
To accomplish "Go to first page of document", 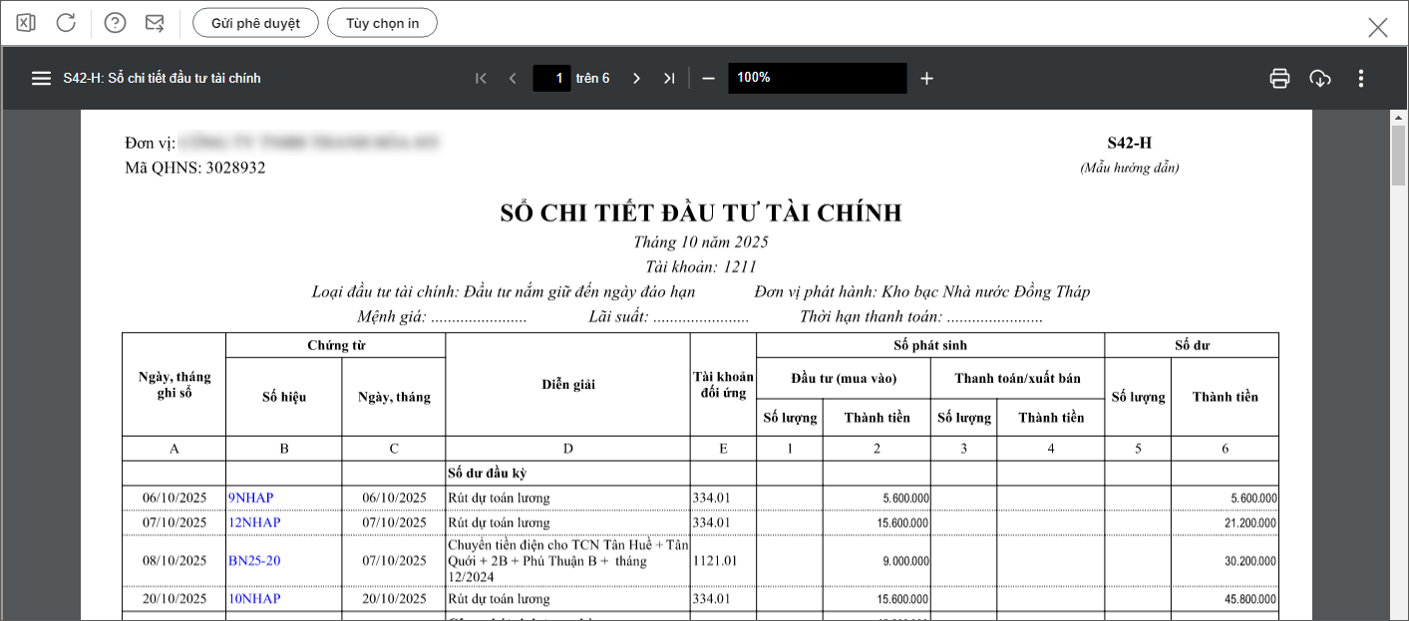I will pyautogui.click(x=481, y=78).
